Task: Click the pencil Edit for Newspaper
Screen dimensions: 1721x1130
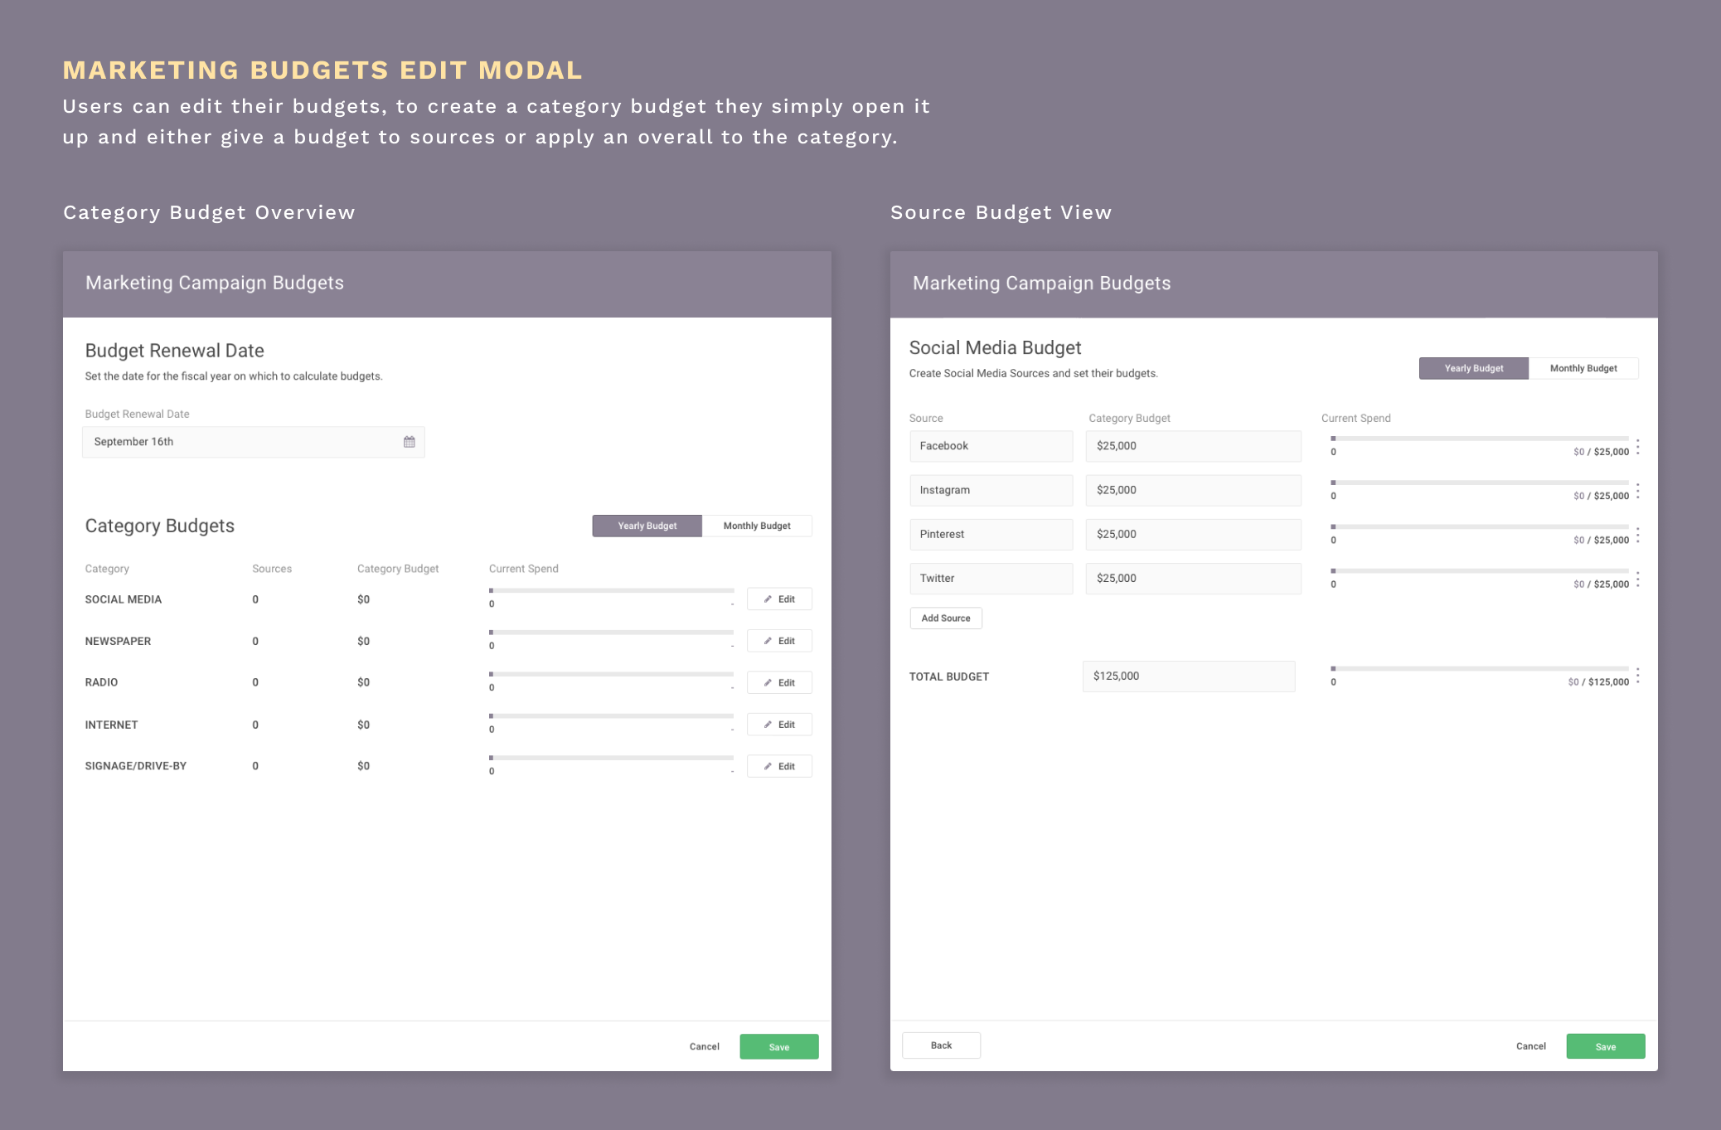Action: click(778, 641)
